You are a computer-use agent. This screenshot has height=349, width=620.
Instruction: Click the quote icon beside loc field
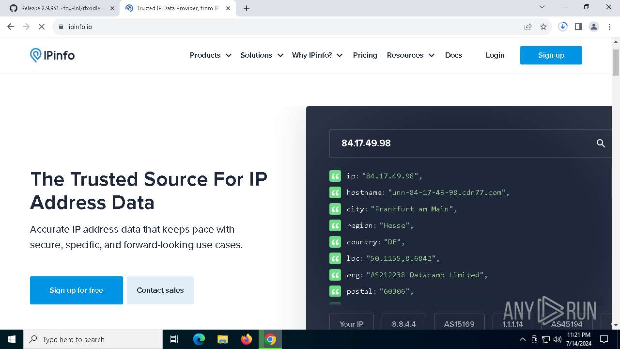coord(335,258)
